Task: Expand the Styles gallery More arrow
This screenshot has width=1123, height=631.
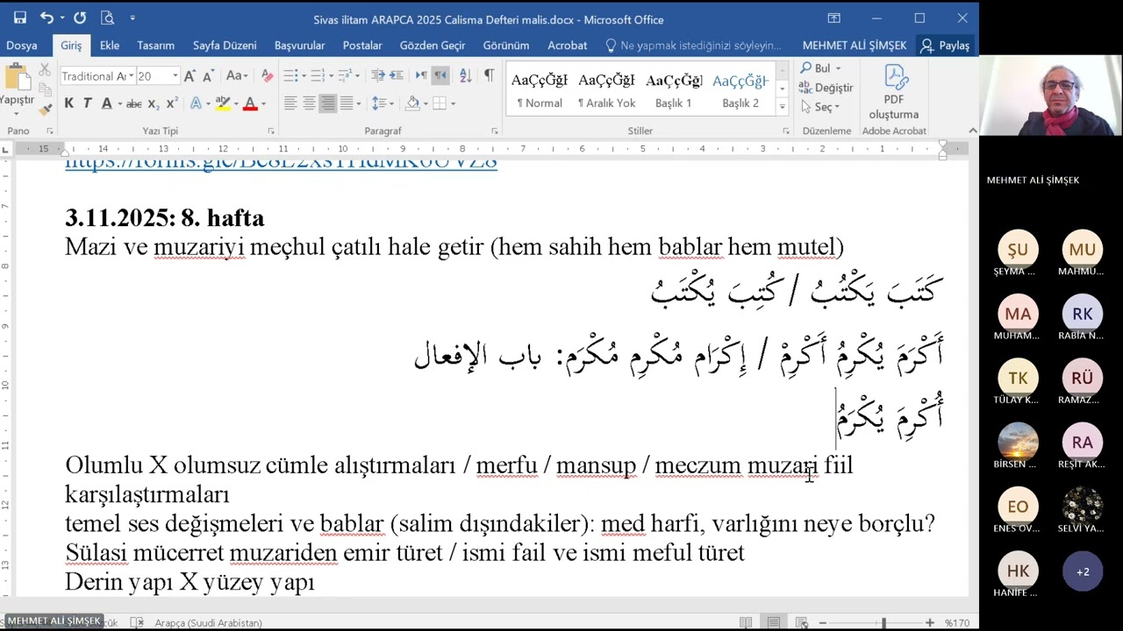Action: (x=782, y=106)
